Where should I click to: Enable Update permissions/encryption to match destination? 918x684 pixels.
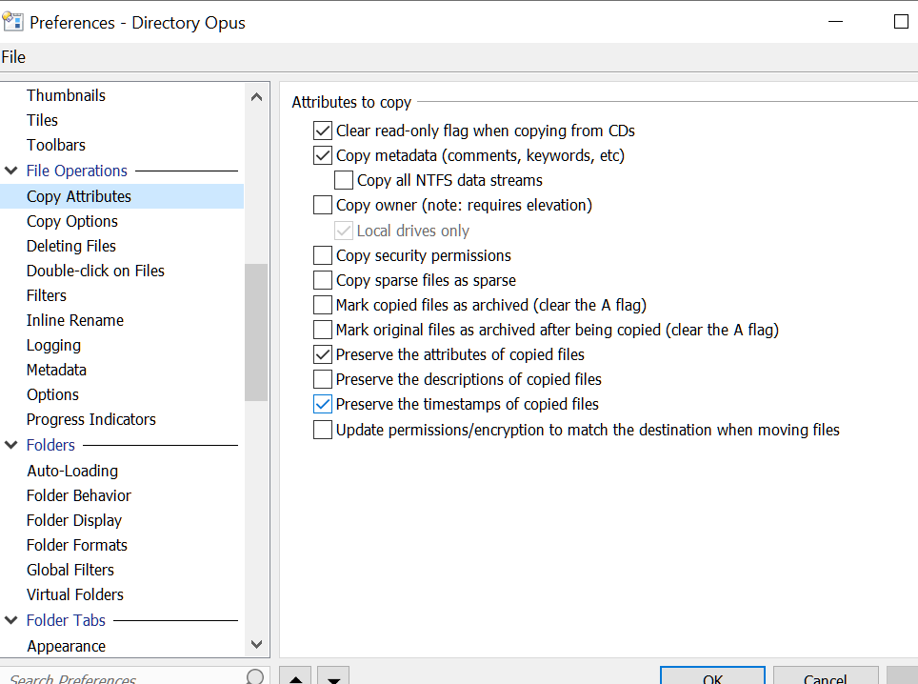point(323,430)
